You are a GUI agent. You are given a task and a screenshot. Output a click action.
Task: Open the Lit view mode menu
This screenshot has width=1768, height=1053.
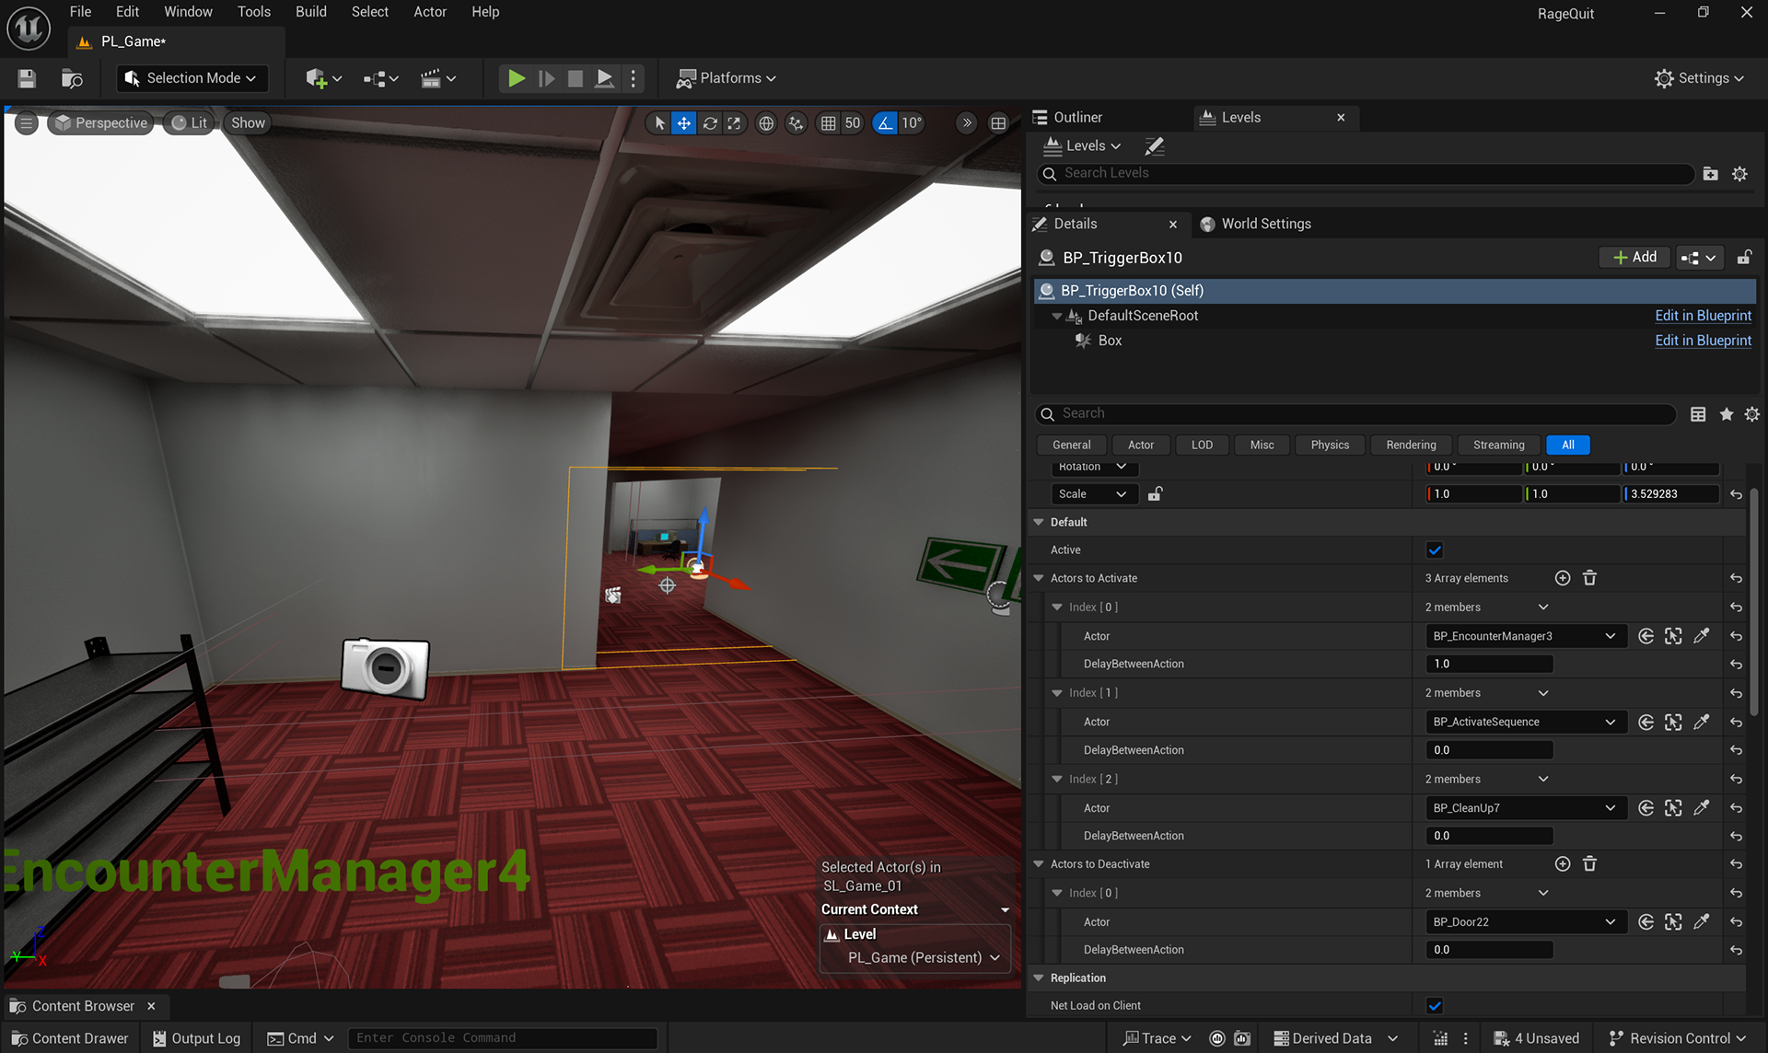click(189, 122)
